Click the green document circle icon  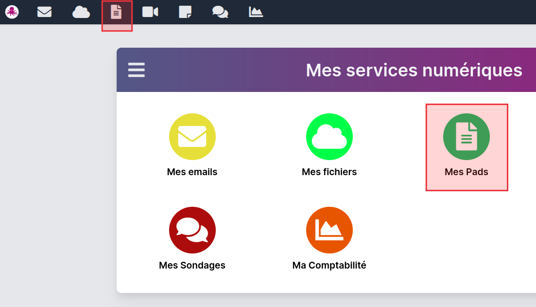[x=467, y=137]
